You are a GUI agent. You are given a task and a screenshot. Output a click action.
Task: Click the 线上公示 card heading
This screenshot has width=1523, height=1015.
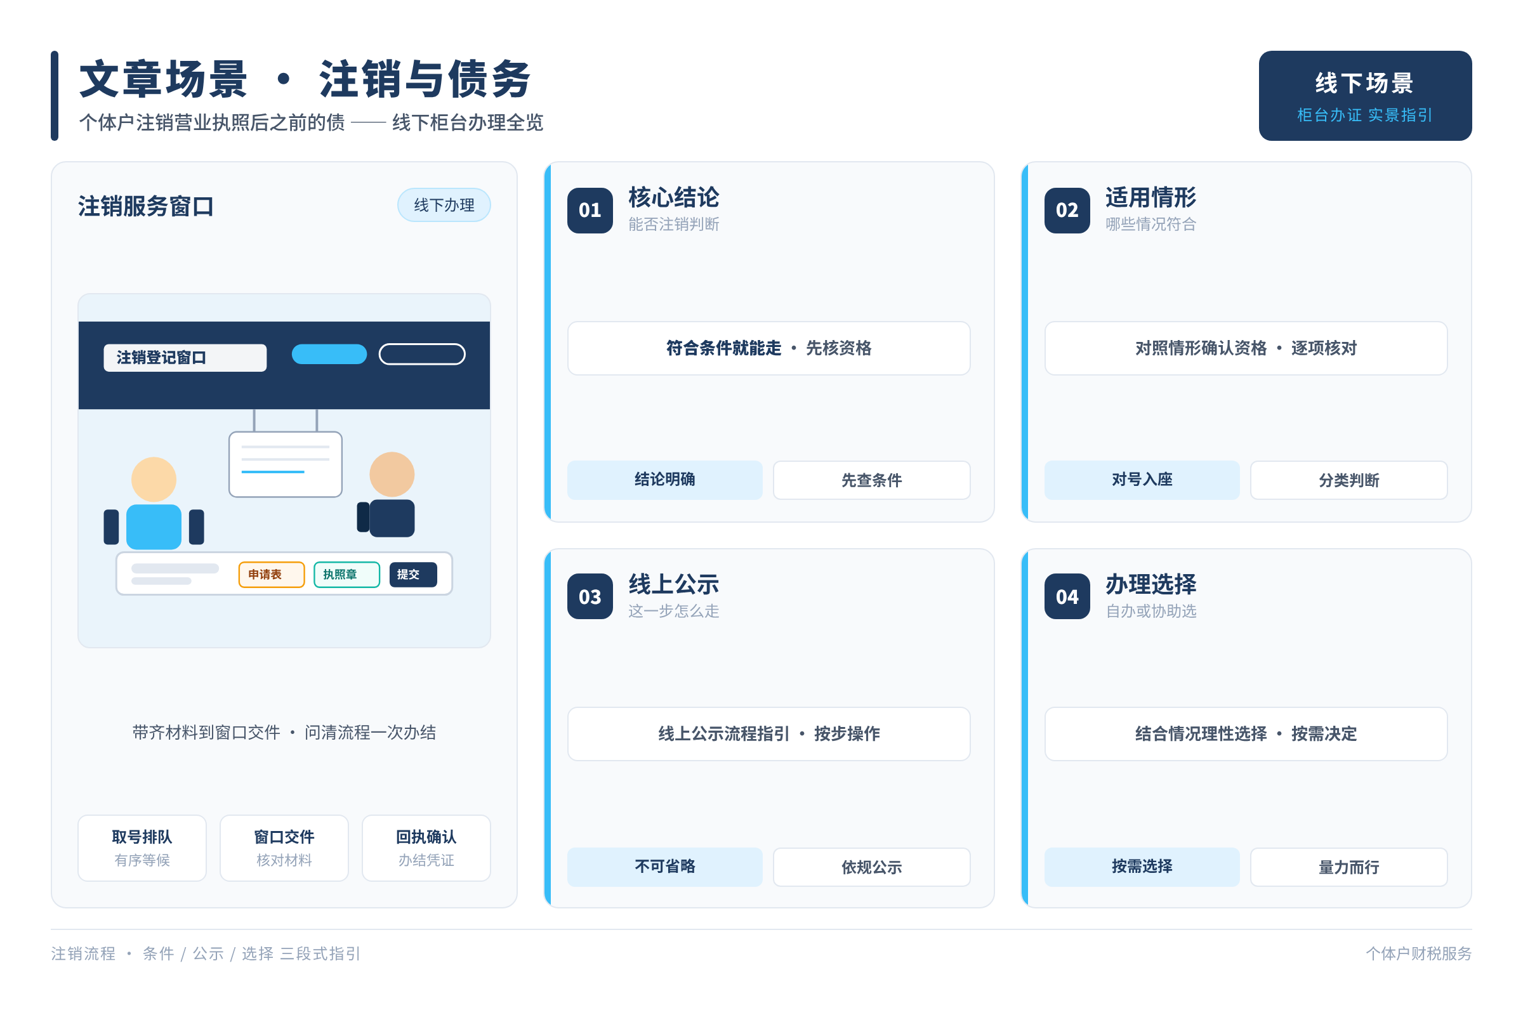click(x=673, y=584)
